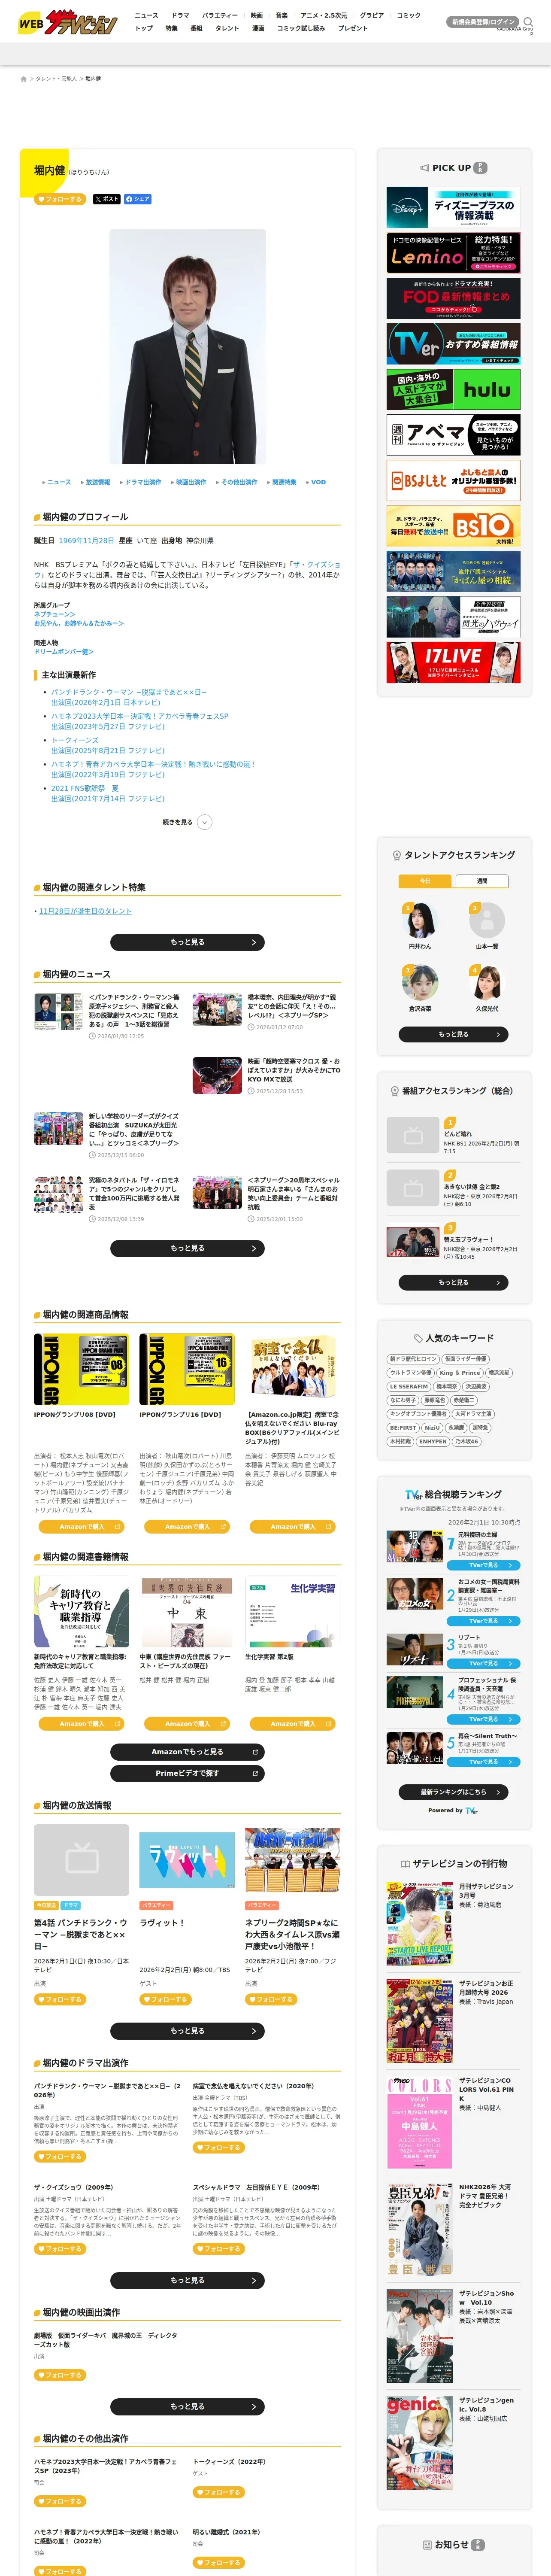
Task: Click もっと見る under 映画出演作 section
Action: (187, 2406)
